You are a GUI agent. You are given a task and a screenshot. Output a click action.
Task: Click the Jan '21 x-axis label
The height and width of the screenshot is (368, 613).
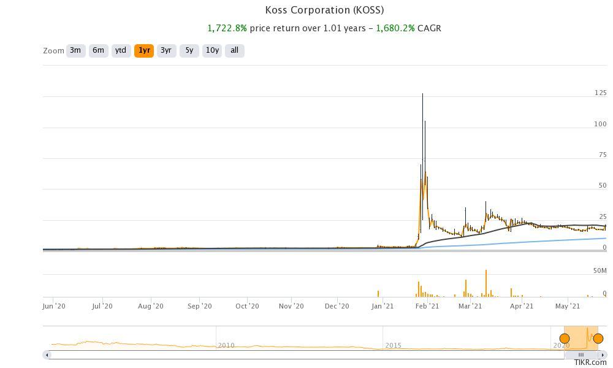tap(383, 306)
